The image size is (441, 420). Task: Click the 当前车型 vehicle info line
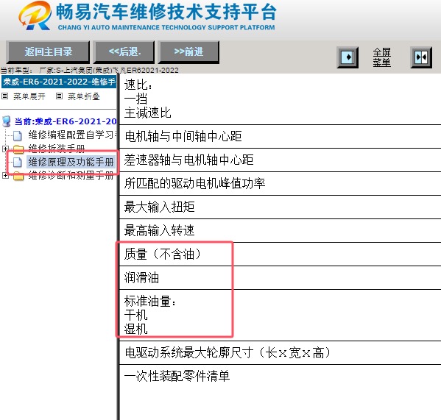tap(89, 70)
